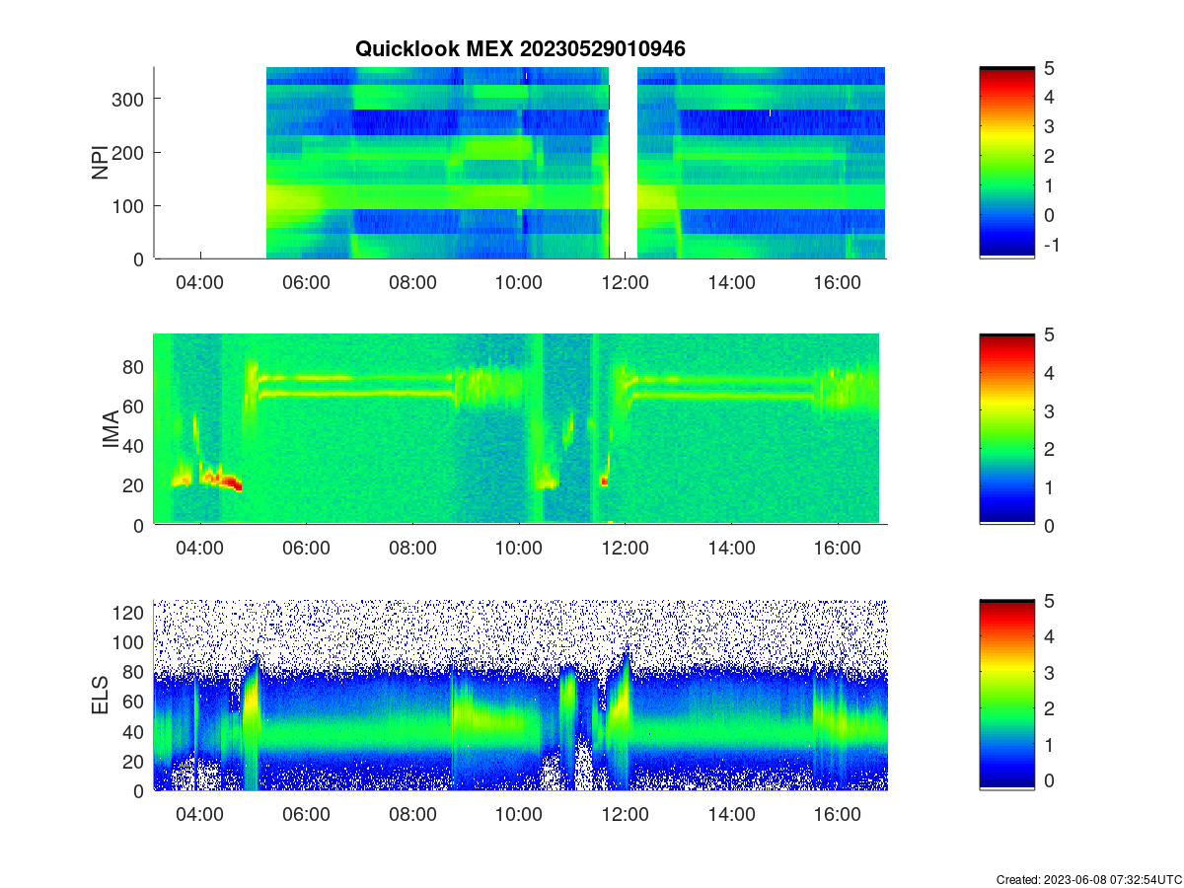Click the "5" label on ELS colorbar
The height and width of the screenshot is (888, 1184).
pyautogui.click(x=1050, y=601)
